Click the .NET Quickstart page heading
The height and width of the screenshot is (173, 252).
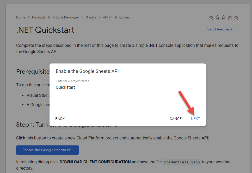[x=45, y=30]
